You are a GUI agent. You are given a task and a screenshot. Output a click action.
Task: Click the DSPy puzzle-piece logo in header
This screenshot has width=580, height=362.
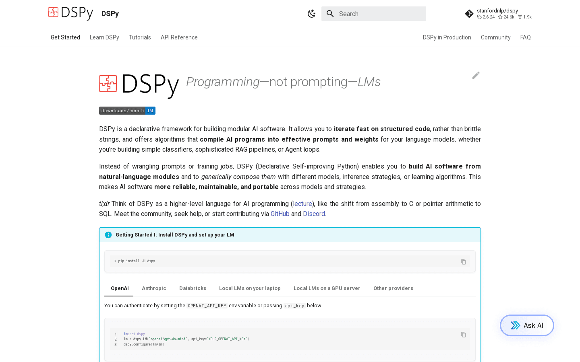(x=53, y=13)
